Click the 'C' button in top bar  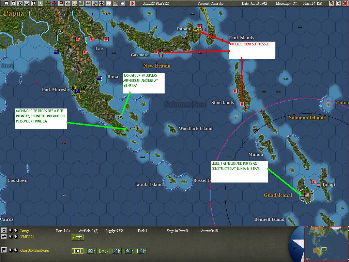tap(338, 3)
